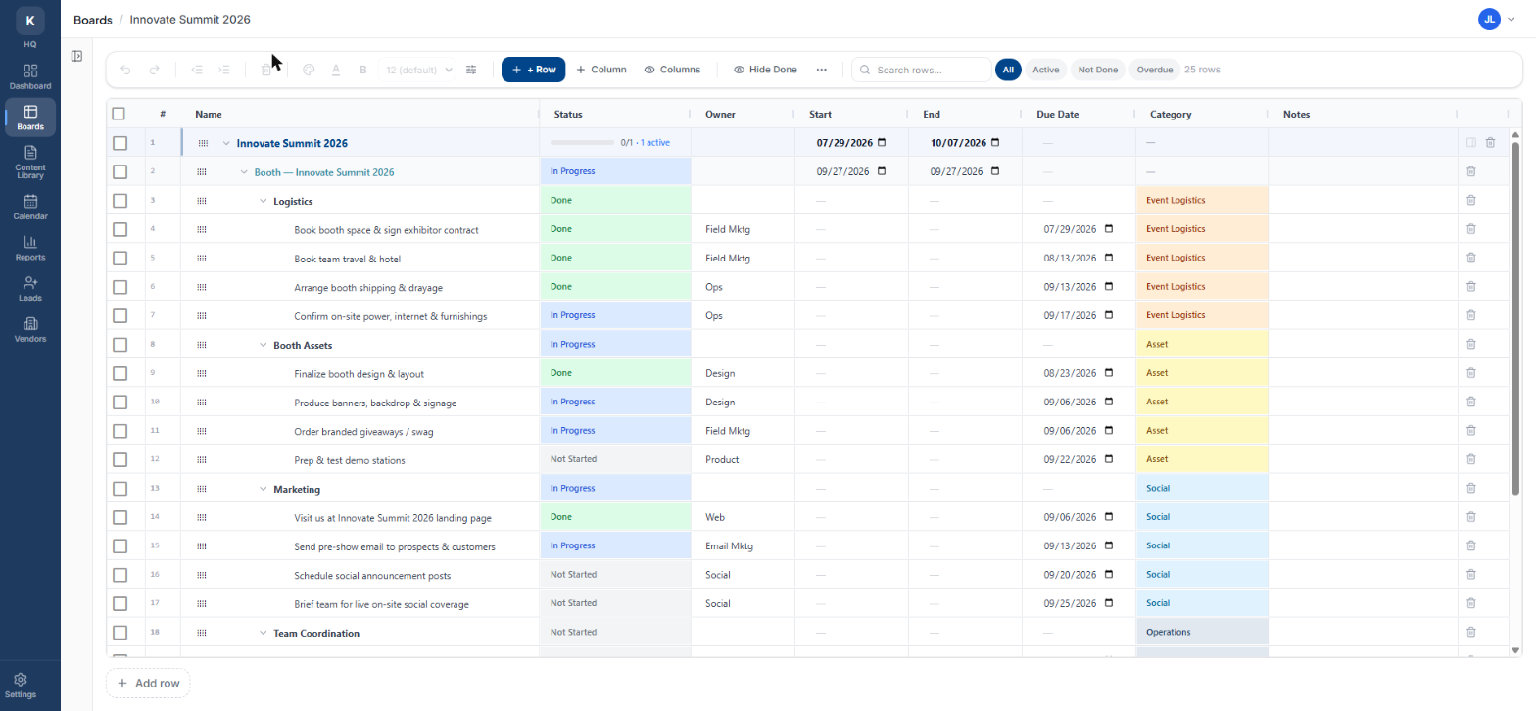Screen dimensions: 1536x711
Task: Open Settings gear in sidebar
Action: 22,685
